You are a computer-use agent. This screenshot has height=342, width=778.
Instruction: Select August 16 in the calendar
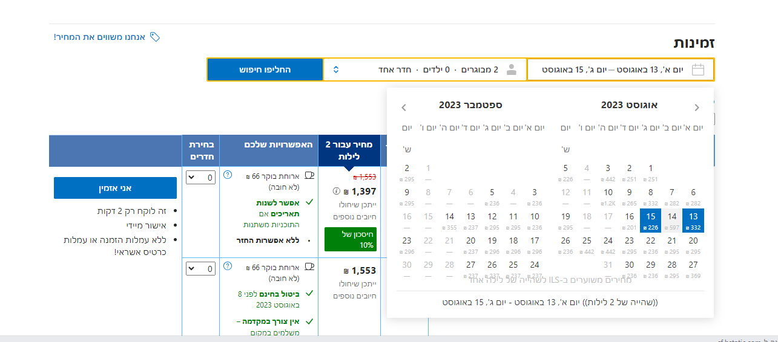pyautogui.click(x=630, y=220)
